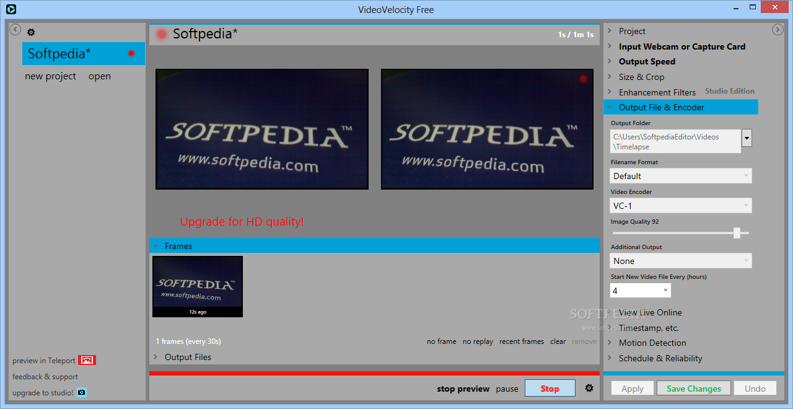The height and width of the screenshot is (409, 793).
Task: Click the Stop button
Action: [550, 389]
